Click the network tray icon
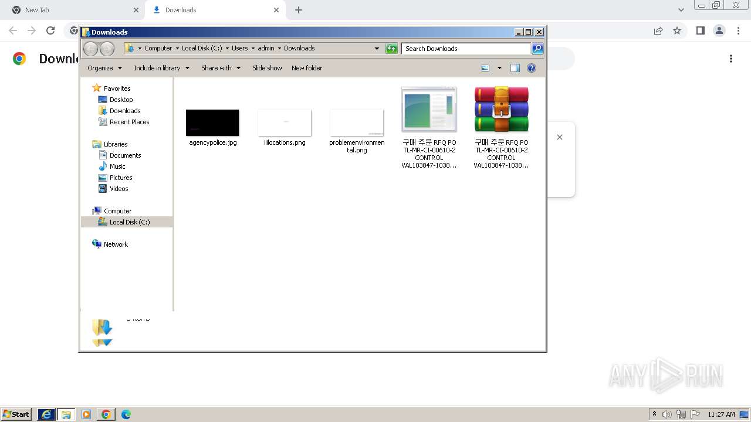This screenshot has height=422, width=751. (681, 414)
